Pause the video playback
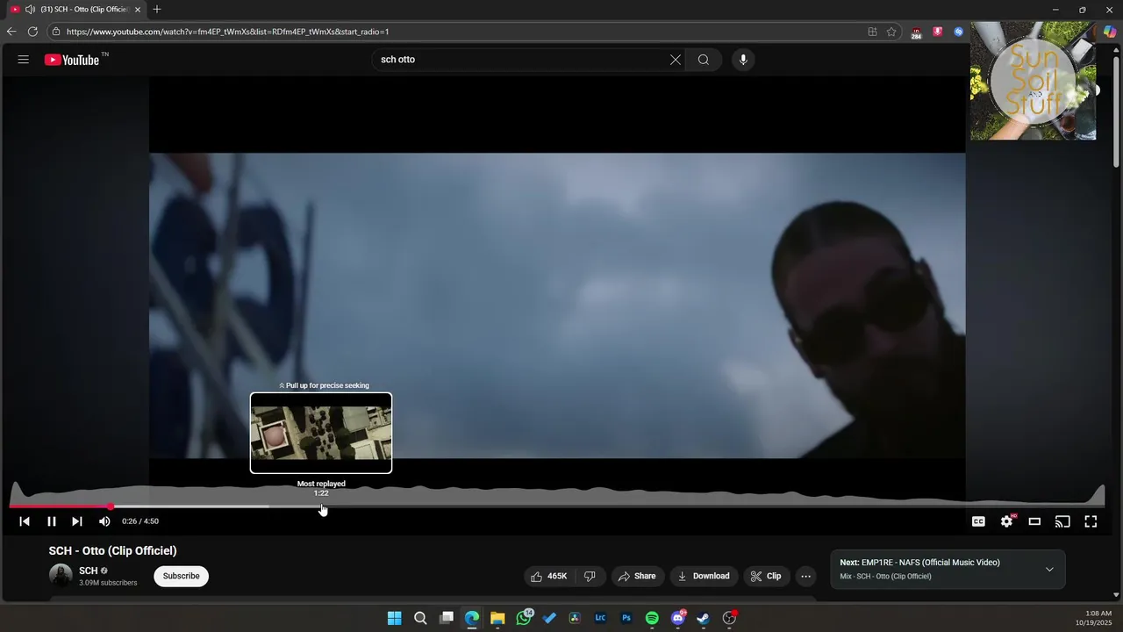The width and height of the screenshot is (1123, 632). pos(52,521)
